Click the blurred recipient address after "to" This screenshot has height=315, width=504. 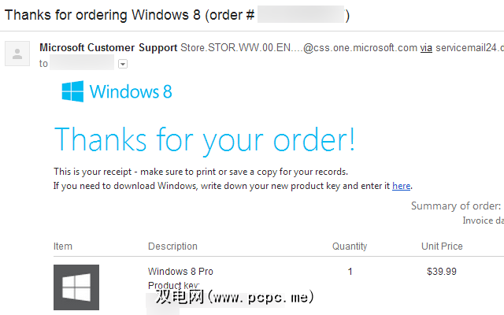(x=82, y=62)
